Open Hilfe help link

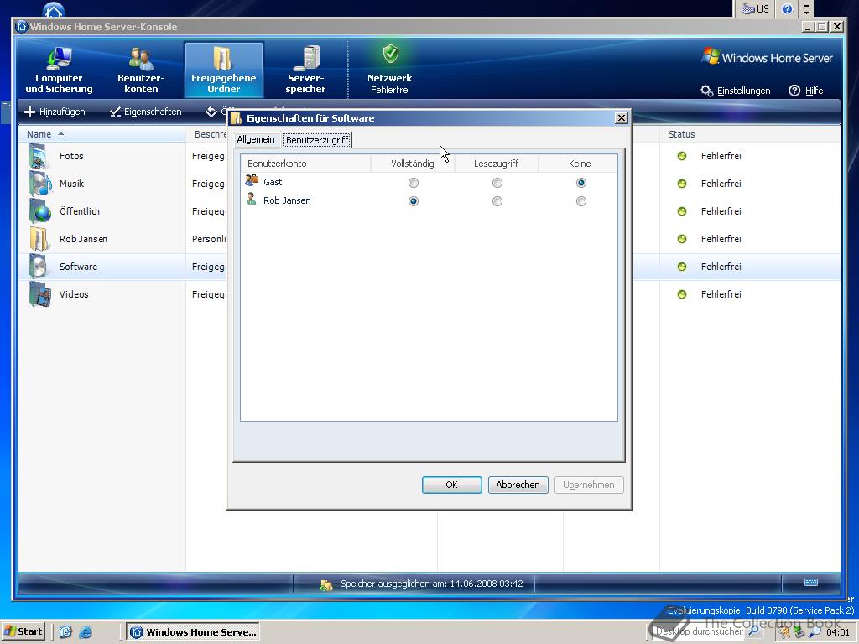806,91
